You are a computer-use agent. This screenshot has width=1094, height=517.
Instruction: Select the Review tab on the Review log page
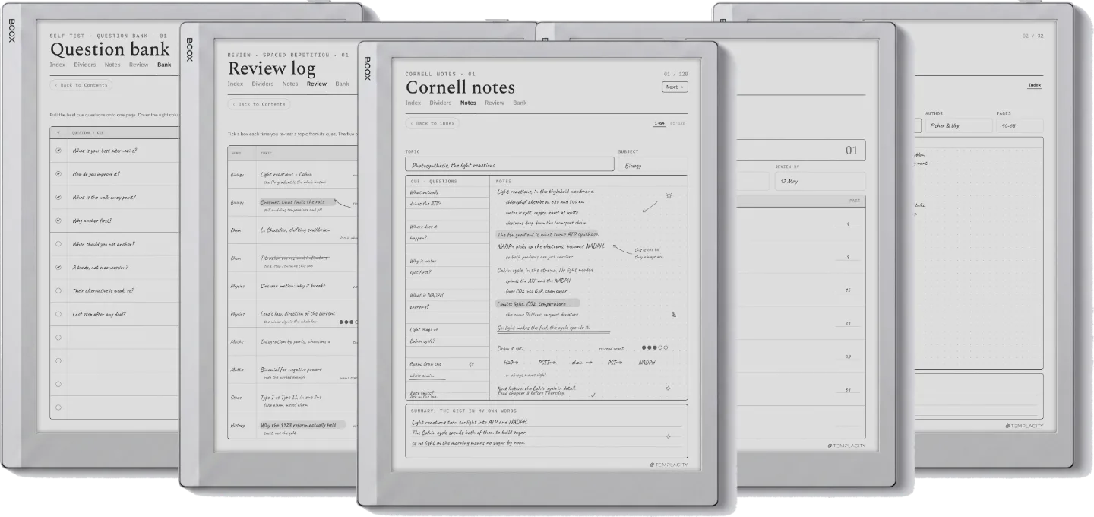click(317, 84)
